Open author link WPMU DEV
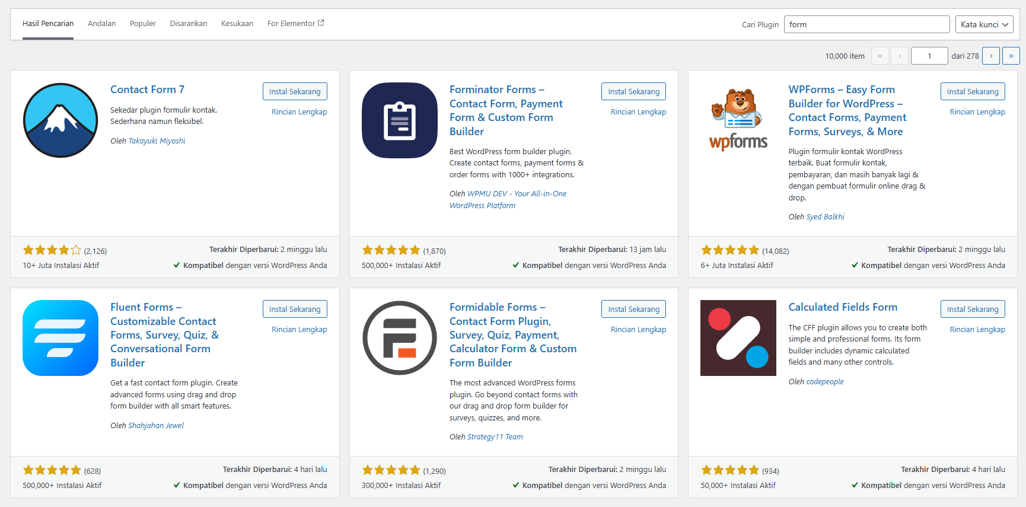The width and height of the screenshot is (1026, 507). click(508, 199)
